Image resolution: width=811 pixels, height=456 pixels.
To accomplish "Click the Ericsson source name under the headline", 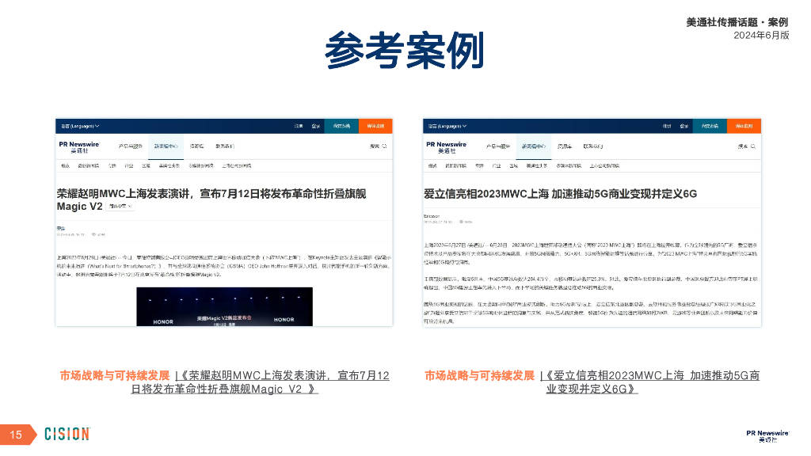I will pyautogui.click(x=432, y=216).
